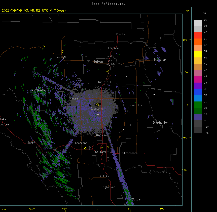Click the white plus marker northwest of Drumheller
217x212 pixels.
[154, 94]
